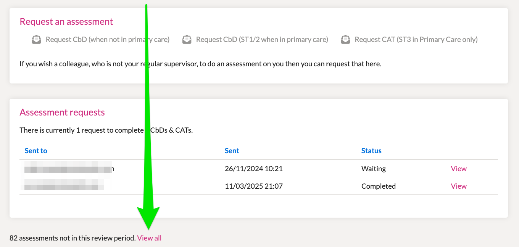519x247 pixels.
Task: Click the envelope icon beside Request CbD (when not in primary care)
Action: pyautogui.click(x=36, y=40)
